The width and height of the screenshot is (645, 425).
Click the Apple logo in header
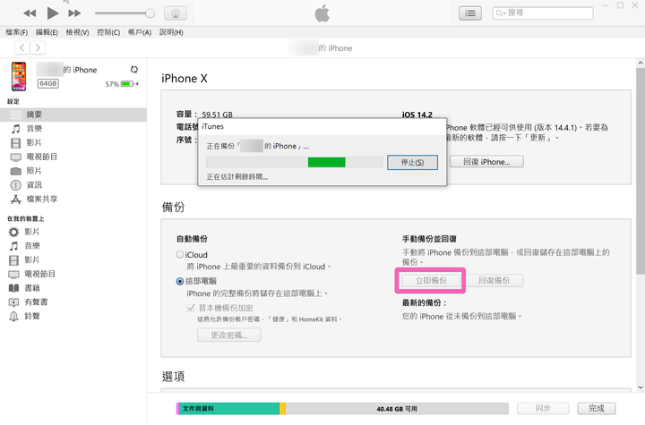[x=322, y=13]
